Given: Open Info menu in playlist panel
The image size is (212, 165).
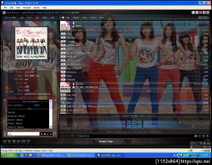Looking at the screenshot, I should [x=102, y=18].
